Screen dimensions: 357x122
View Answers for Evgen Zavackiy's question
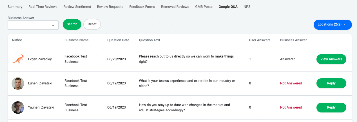(x=331, y=59)
